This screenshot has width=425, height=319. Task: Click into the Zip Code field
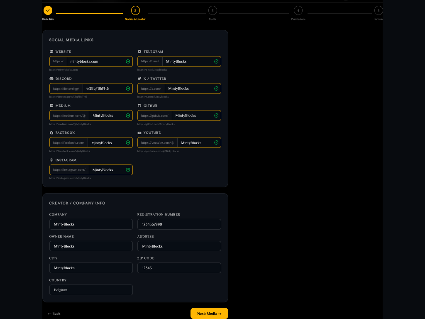pos(179,268)
